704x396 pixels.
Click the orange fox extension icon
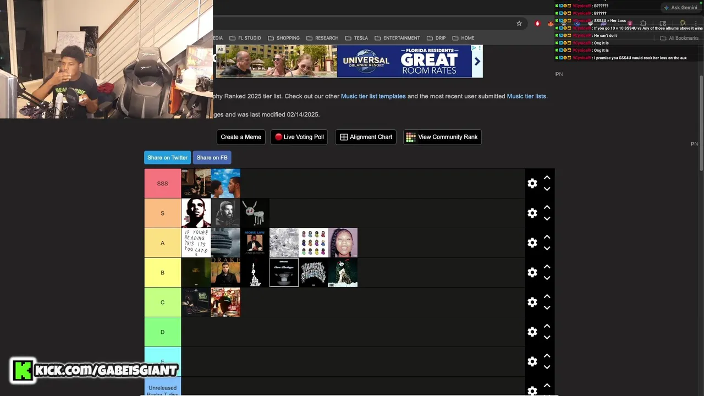(x=551, y=24)
